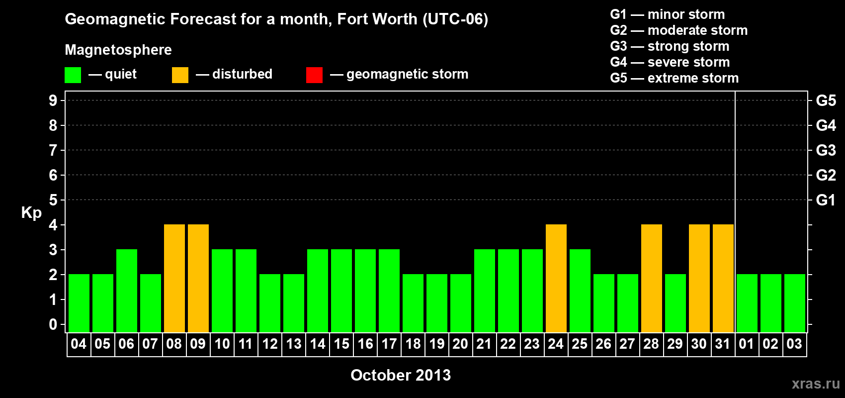Click the green bar for day 17
This screenshot has height=398, width=845.
tap(389, 291)
